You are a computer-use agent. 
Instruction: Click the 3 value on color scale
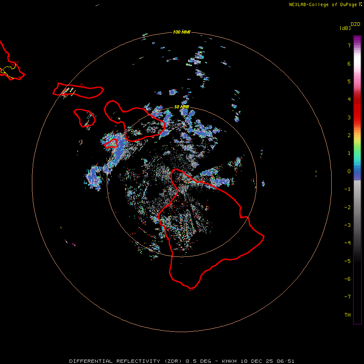click(x=349, y=117)
